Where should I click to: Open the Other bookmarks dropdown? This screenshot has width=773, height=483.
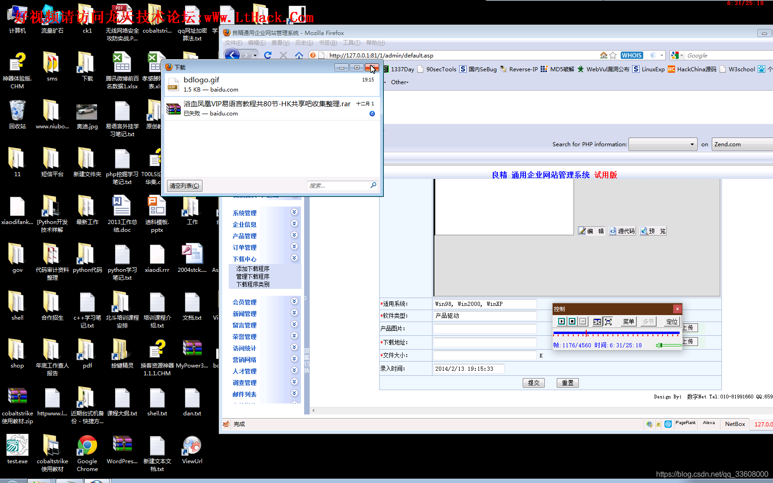[399, 82]
